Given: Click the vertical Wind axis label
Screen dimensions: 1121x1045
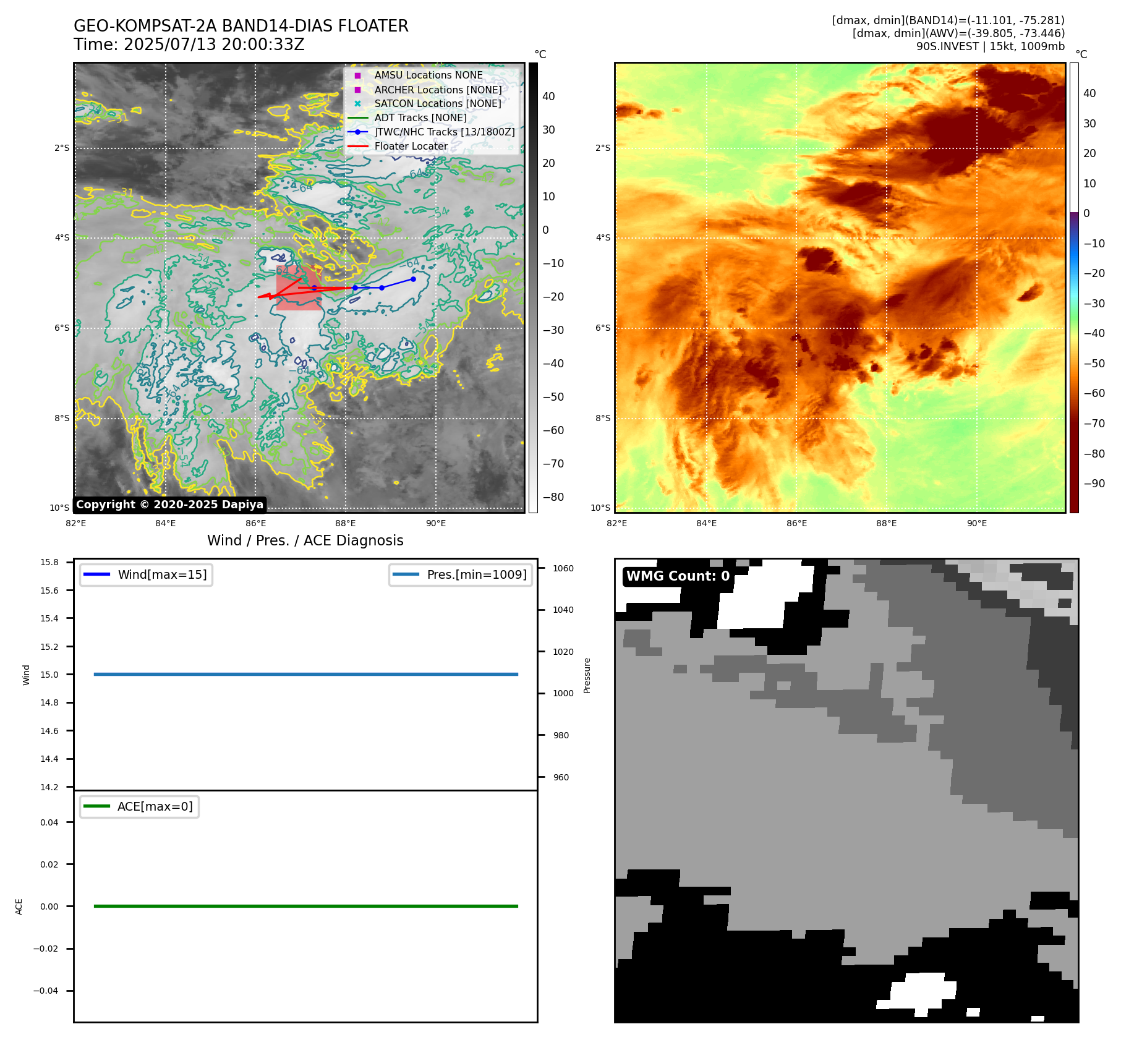Looking at the screenshot, I should pyautogui.click(x=26, y=675).
